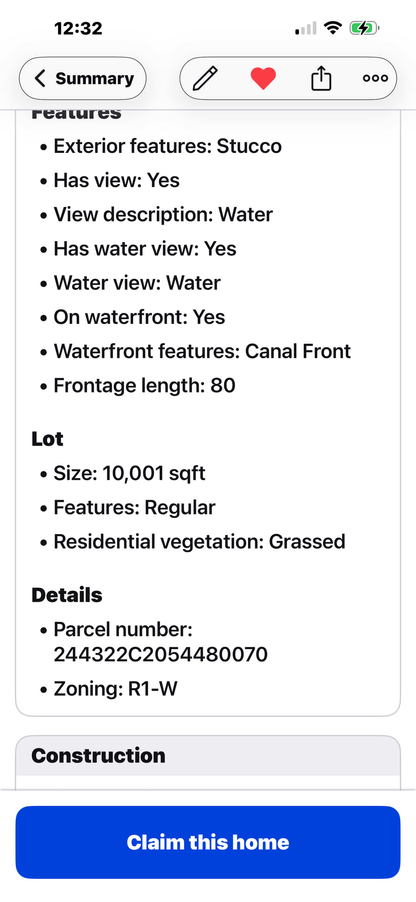
Task: Tap Residential vegetation: Grassed item
Action: (200, 542)
